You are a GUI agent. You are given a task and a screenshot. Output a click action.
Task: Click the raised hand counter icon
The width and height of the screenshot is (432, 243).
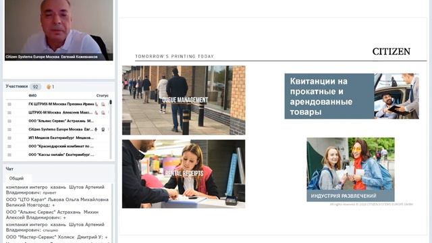(x=49, y=87)
